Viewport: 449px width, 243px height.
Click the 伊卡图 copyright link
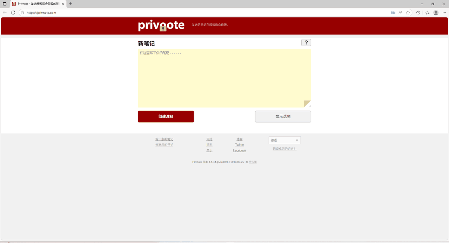[253, 162]
